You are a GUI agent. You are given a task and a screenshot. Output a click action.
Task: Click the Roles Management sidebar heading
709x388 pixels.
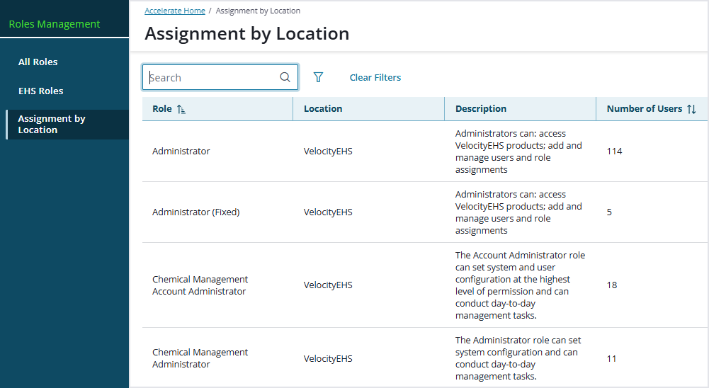(x=55, y=24)
